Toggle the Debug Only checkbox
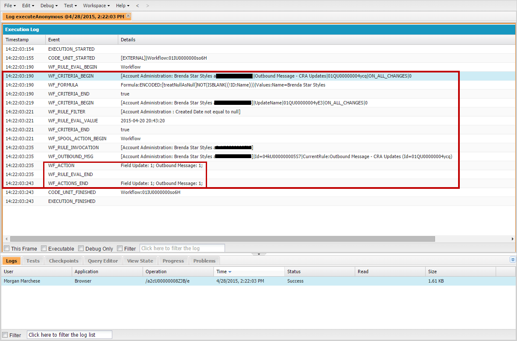 coord(81,249)
